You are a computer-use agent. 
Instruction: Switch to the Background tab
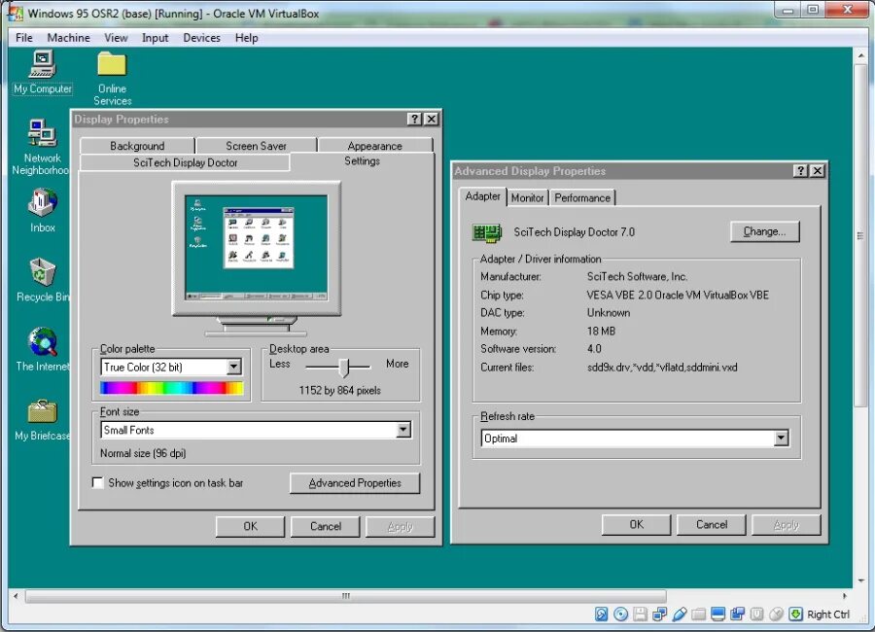click(x=137, y=146)
